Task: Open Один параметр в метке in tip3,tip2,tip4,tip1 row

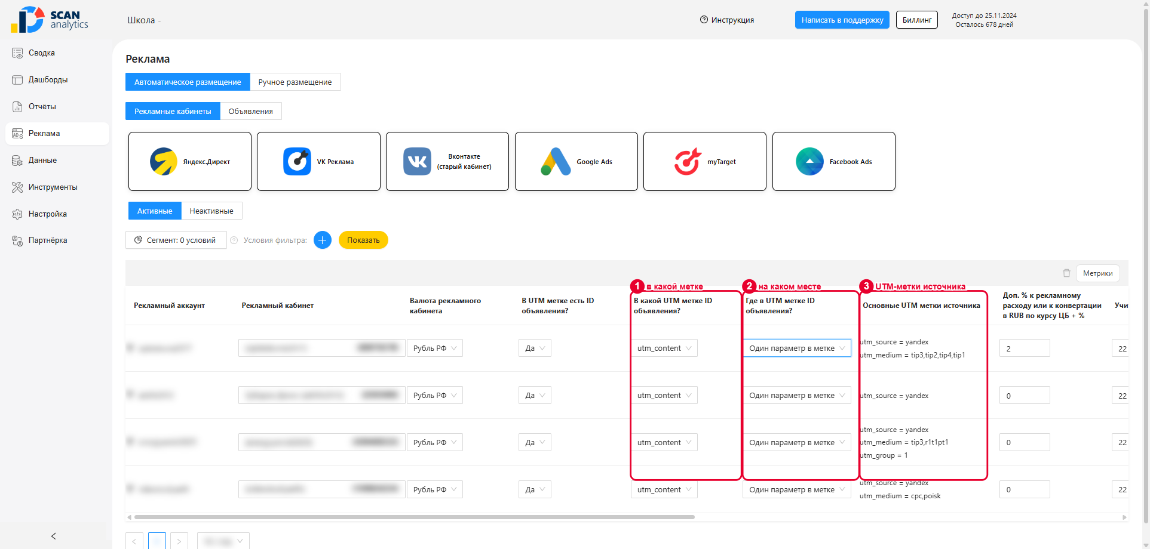Action: (x=797, y=348)
